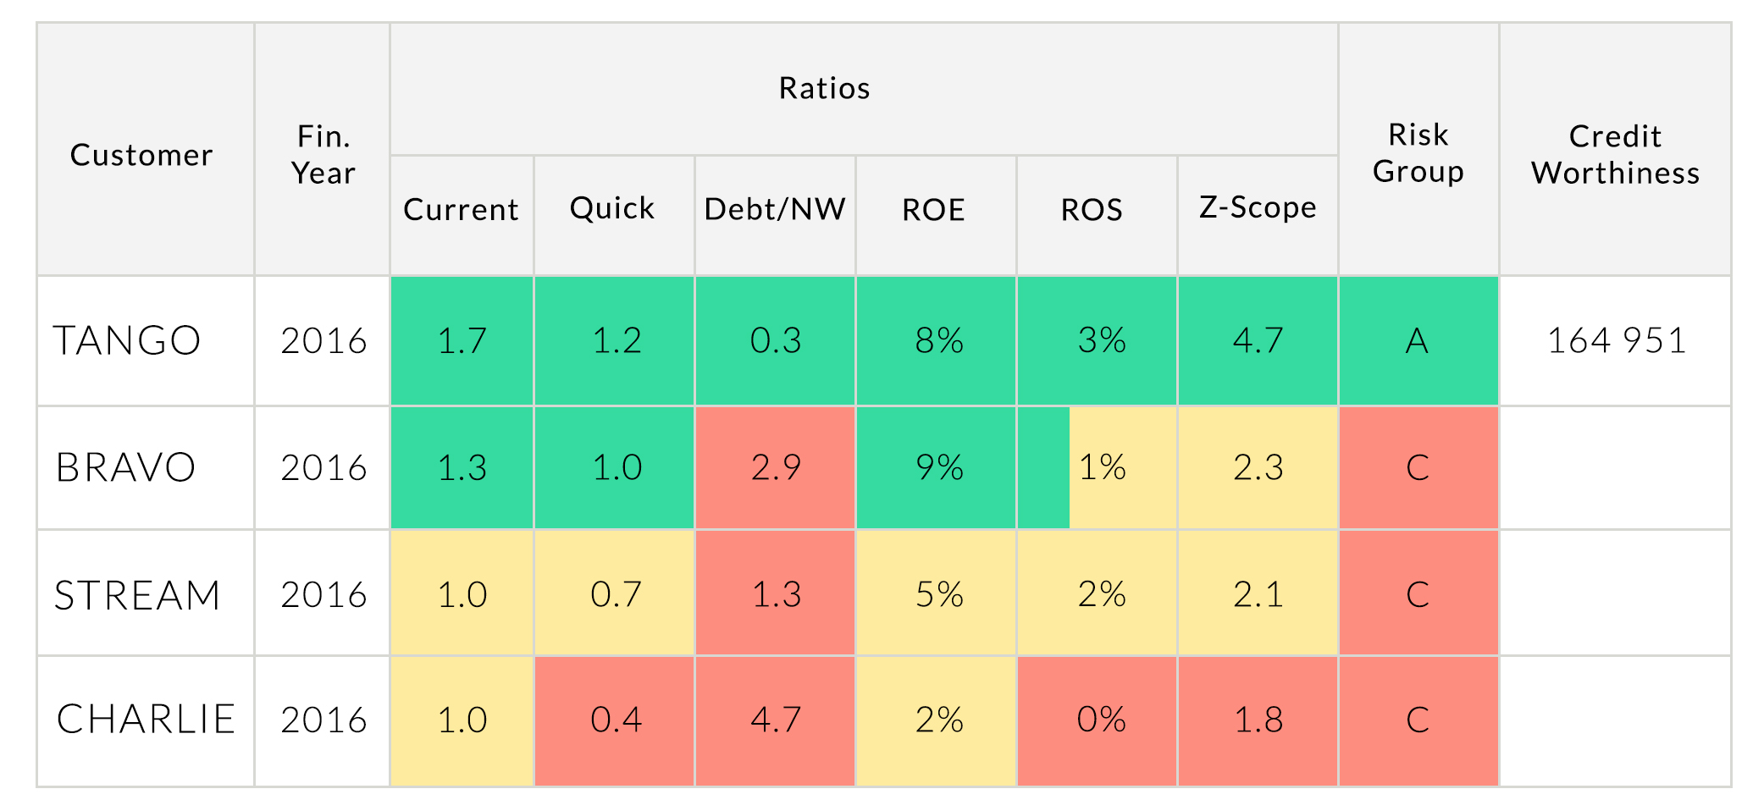
Task: Select the ROE column header
Action: 934,209
